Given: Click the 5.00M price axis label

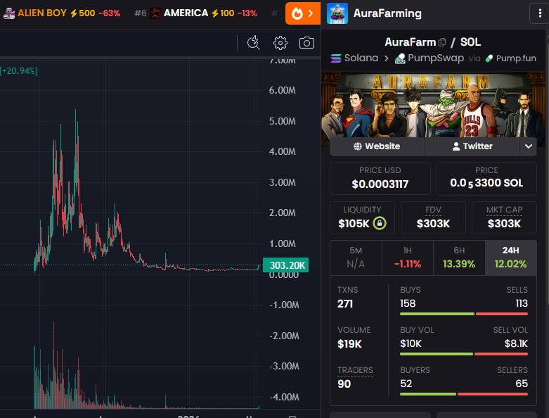Looking at the screenshot, I should point(282,121).
